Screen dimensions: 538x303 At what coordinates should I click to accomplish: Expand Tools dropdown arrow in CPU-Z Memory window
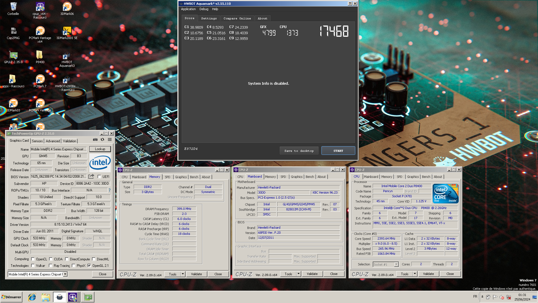pos(183,274)
